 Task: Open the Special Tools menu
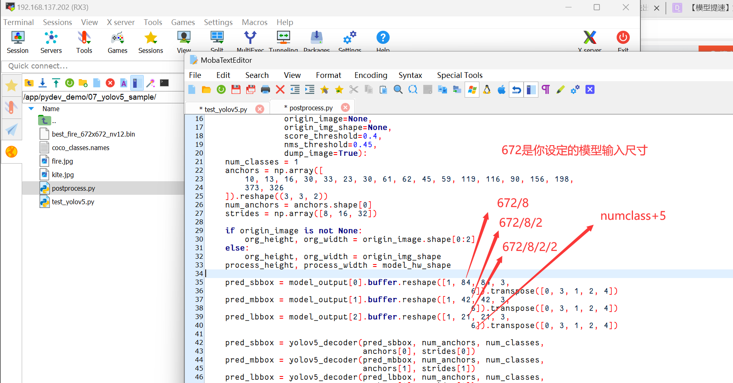(x=460, y=75)
